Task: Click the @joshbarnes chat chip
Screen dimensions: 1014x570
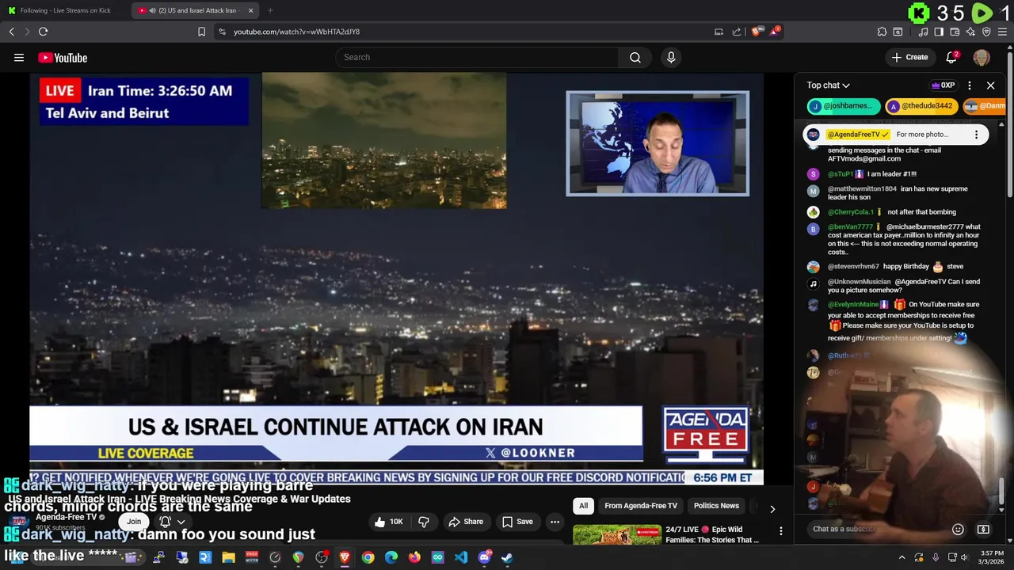Action: click(844, 106)
